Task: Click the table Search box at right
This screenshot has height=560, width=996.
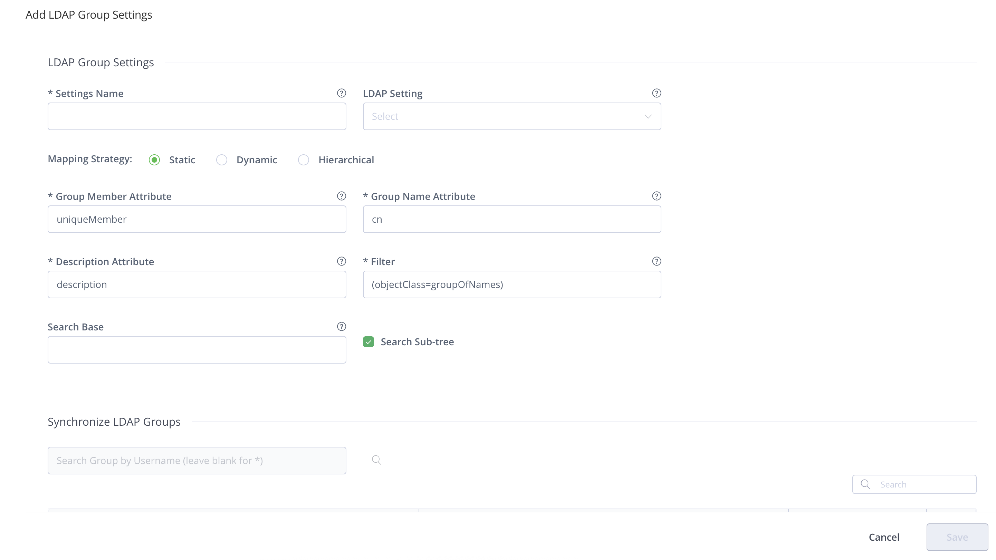Action: click(x=914, y=484)
